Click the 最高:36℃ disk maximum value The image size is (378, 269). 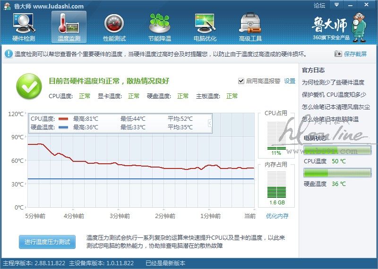click(x=86, y=127)
